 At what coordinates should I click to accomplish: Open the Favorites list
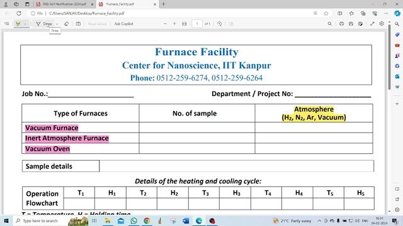coord(351,13)
